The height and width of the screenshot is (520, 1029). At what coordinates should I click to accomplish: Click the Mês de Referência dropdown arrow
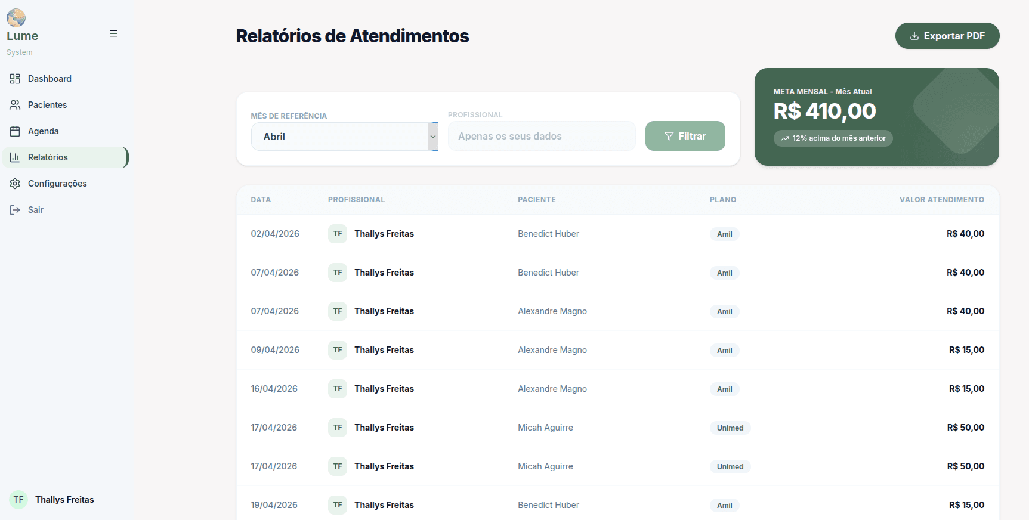tap(433, 137)
